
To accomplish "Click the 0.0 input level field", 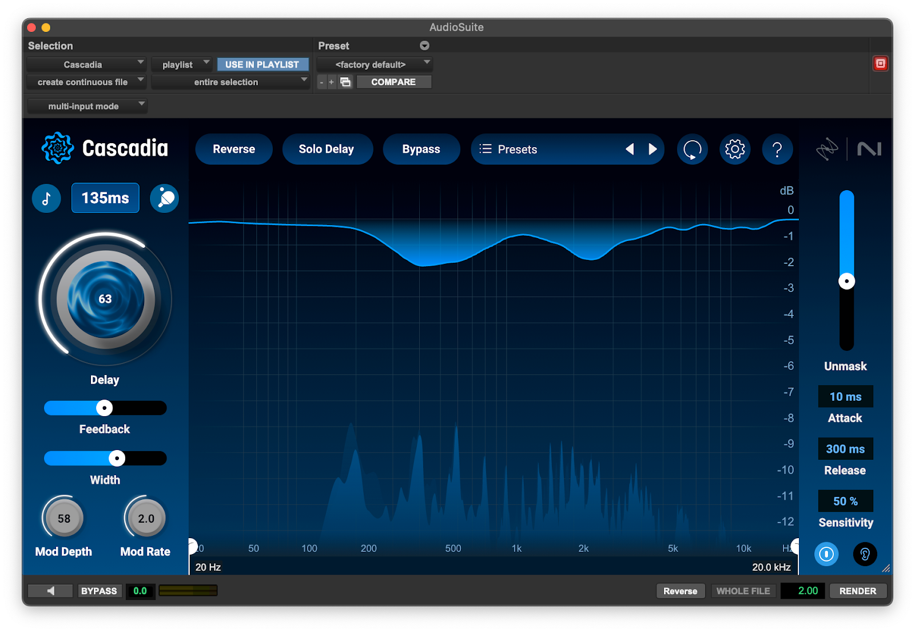I will (140, 591).
